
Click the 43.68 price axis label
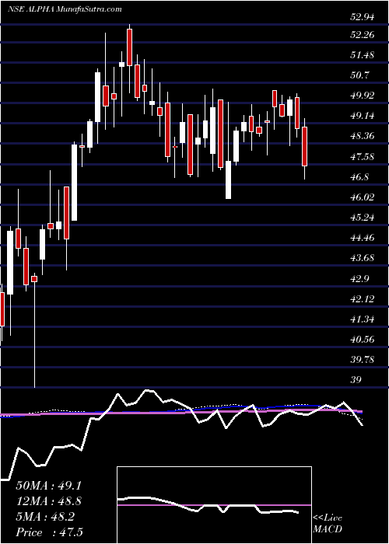point(362,258)
